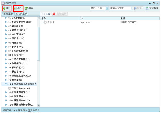Image resolution: width=161 pixels, height=113 pixels.
Task: Click the 王秋月 name in the list
Action: click(x=51, y=22)
